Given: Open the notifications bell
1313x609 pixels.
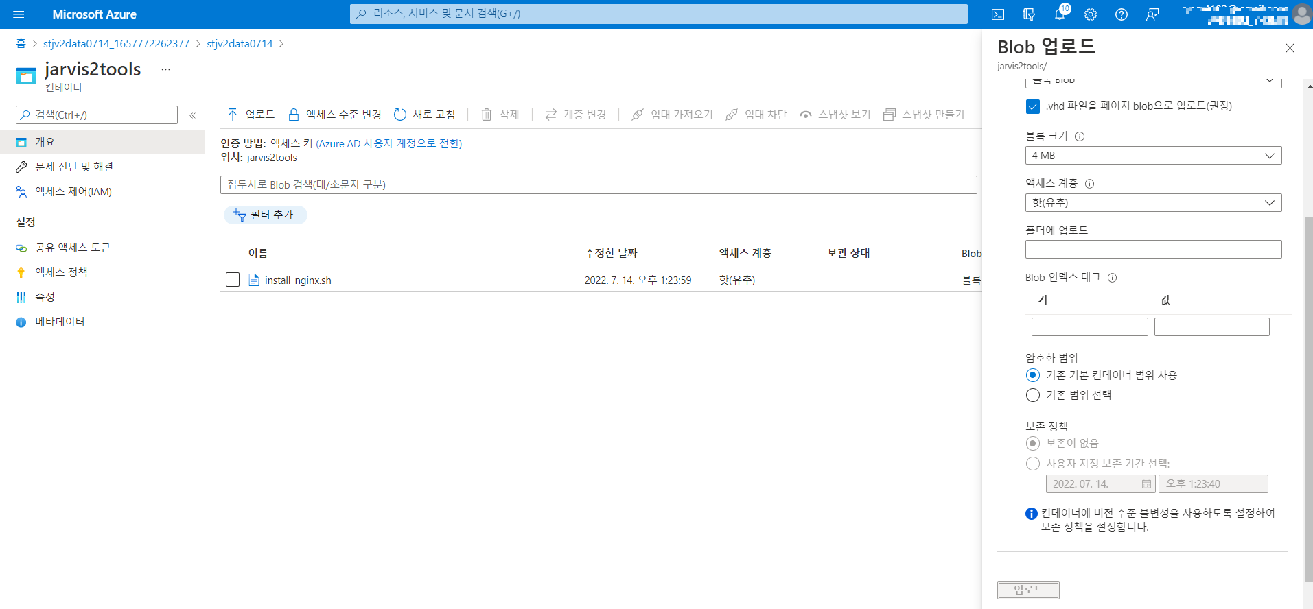Looking at the screenshot, I should pos(1060,14).
